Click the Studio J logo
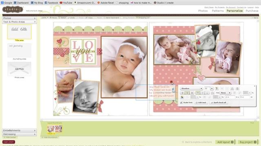 click(x=13, y=10)
